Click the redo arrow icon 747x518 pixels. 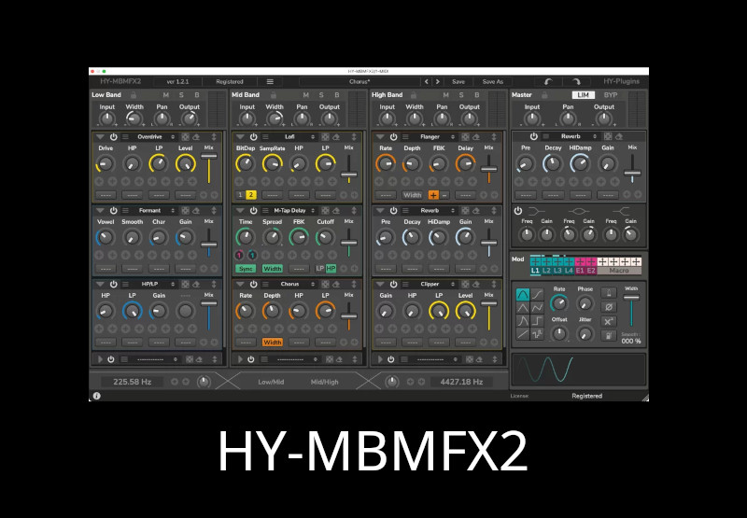pos(576,82)
